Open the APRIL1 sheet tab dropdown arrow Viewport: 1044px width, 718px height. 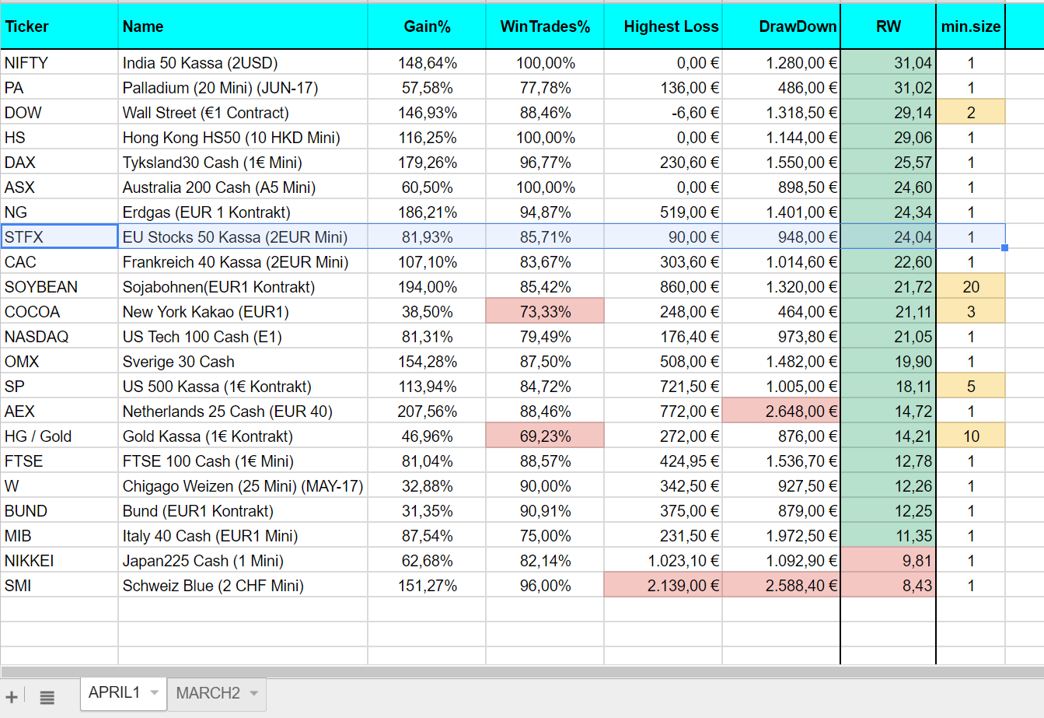click(x=154, y=692)
